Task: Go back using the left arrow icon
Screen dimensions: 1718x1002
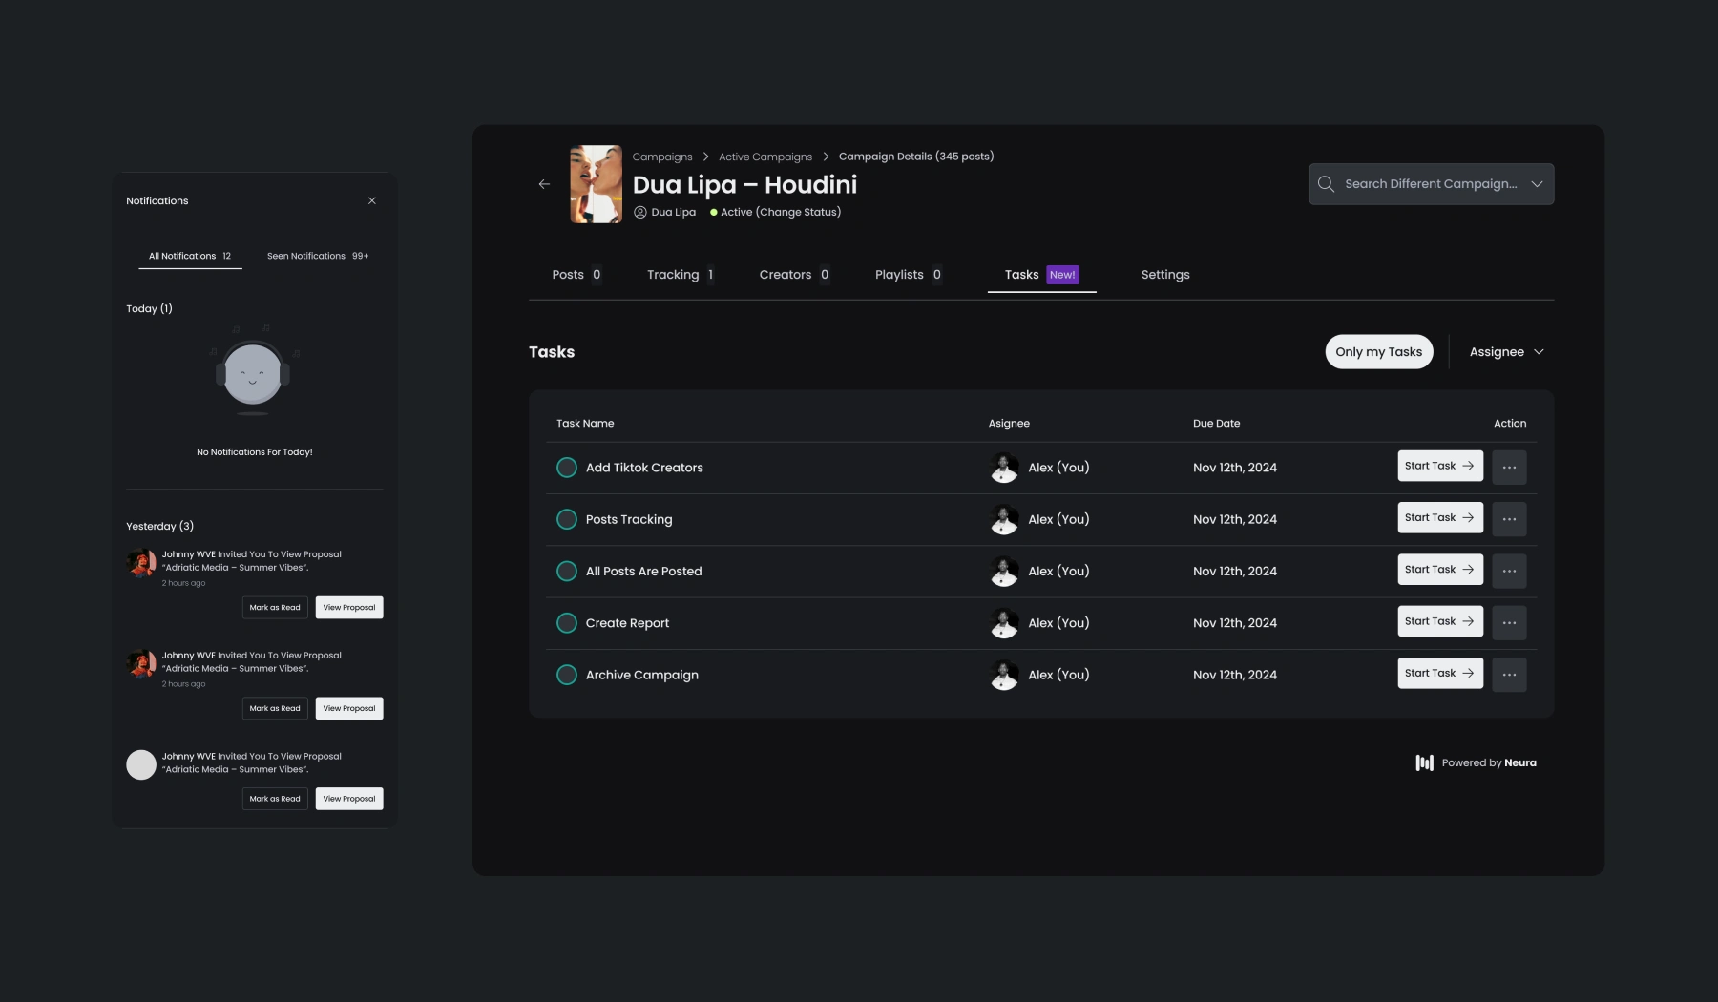Action: click(544, 184)
